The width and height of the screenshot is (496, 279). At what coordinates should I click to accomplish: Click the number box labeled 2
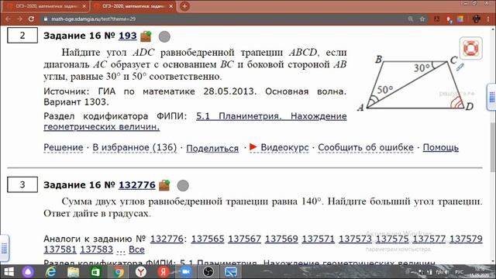(x=22, y=35)
